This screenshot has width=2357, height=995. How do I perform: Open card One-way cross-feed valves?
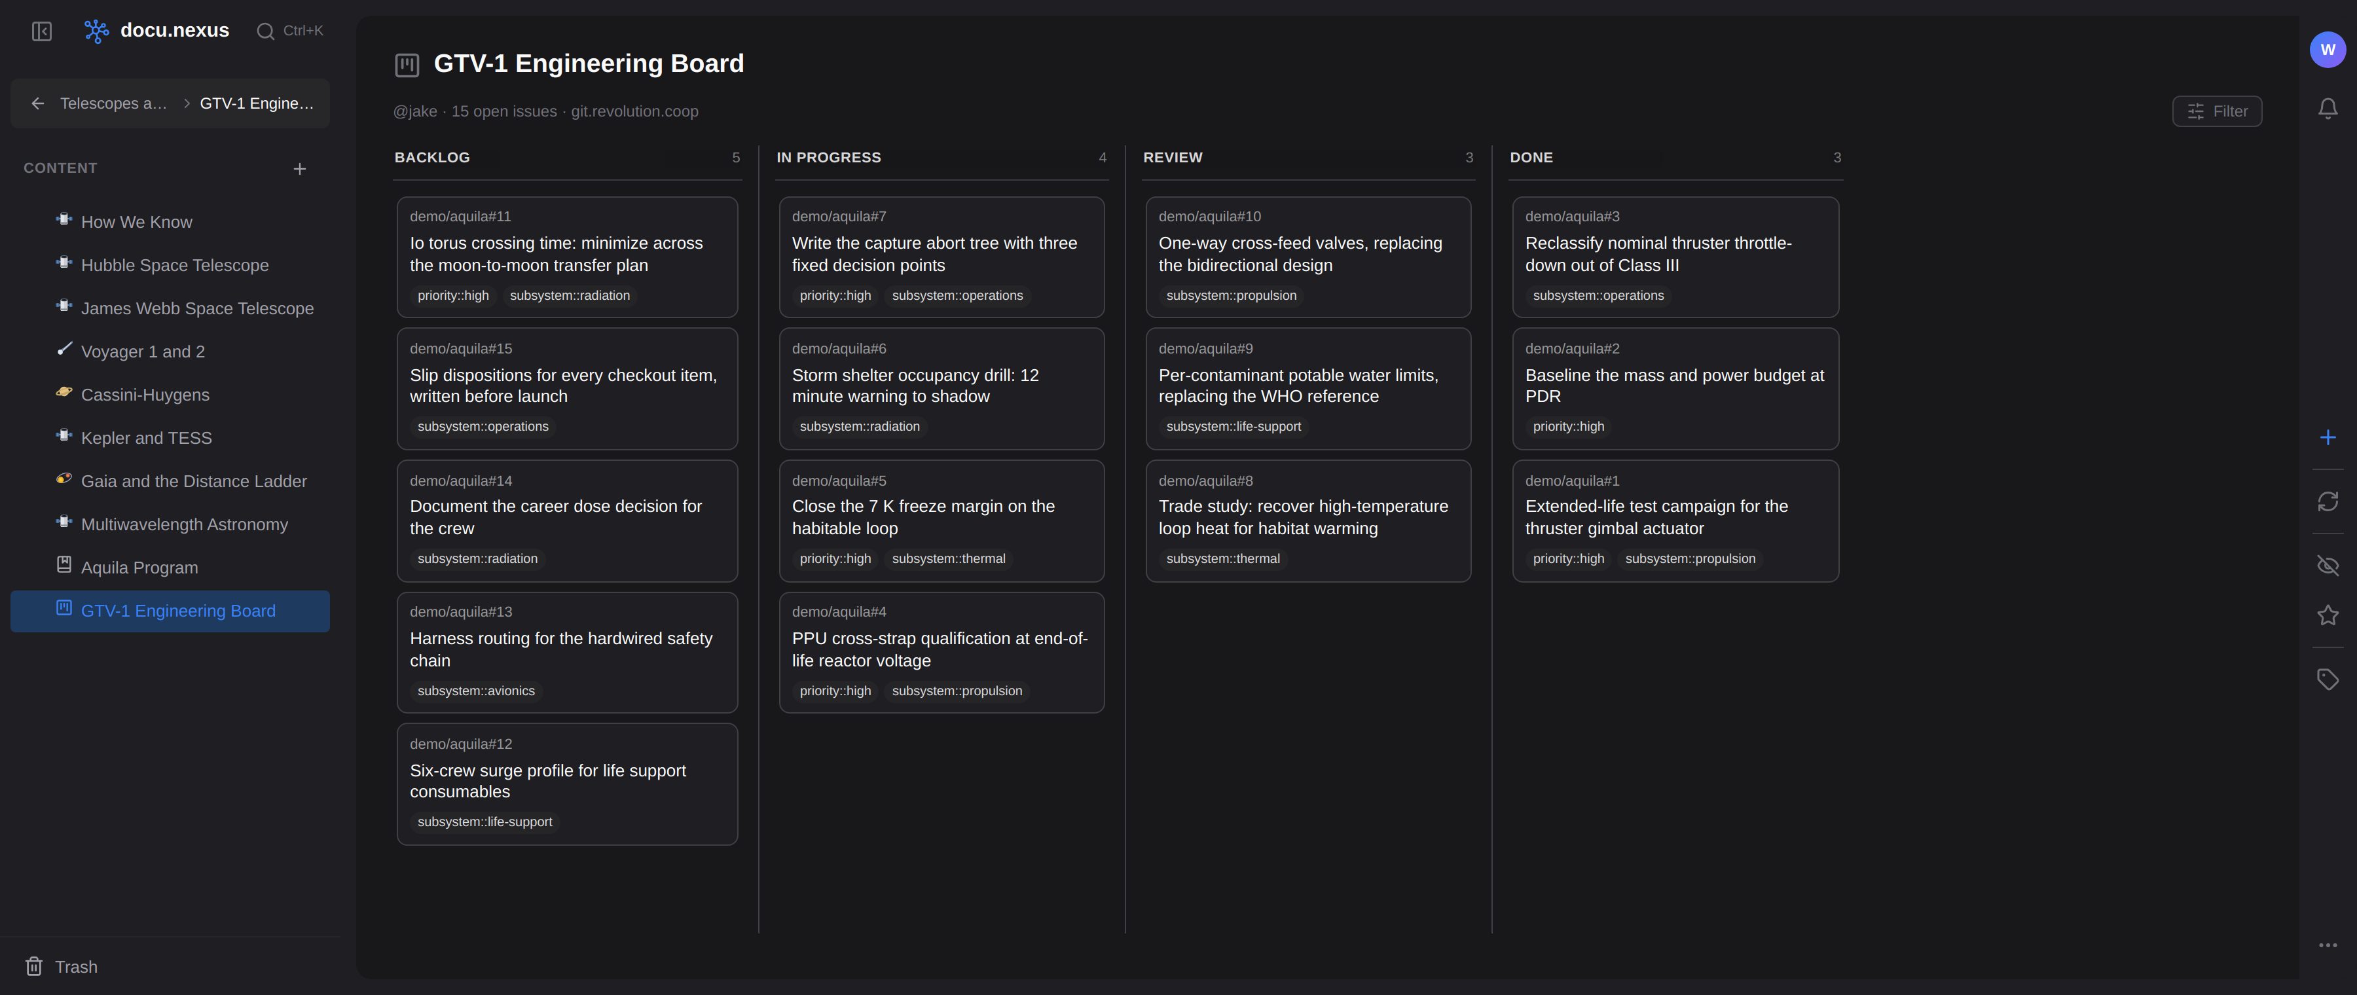(1308, 257)
